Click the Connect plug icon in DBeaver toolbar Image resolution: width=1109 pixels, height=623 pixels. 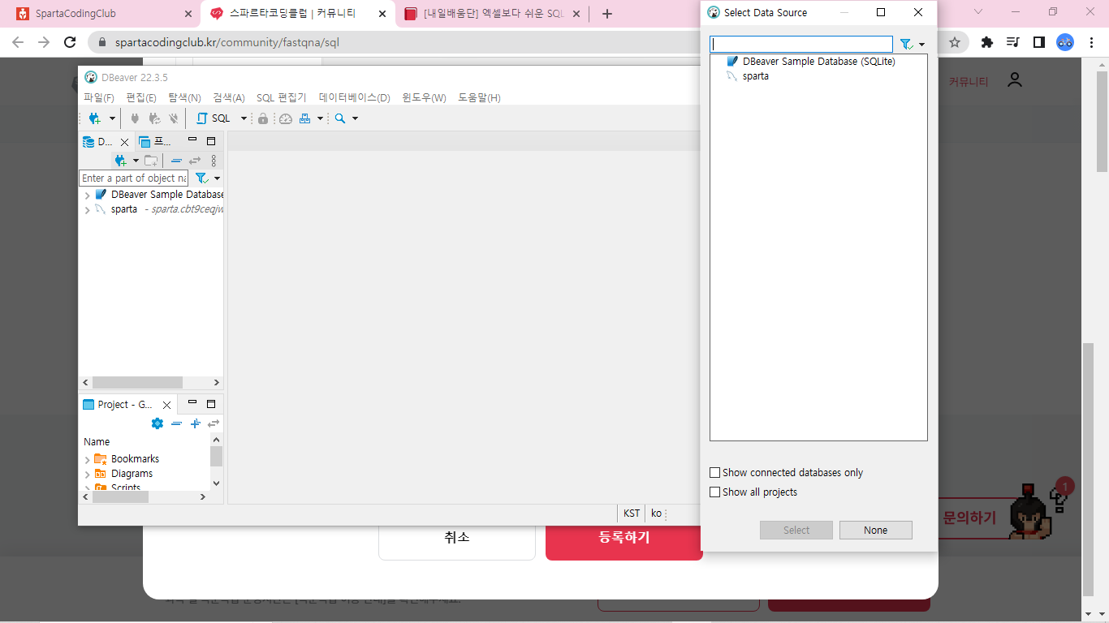pyautogui.click(x=135, y=118)
